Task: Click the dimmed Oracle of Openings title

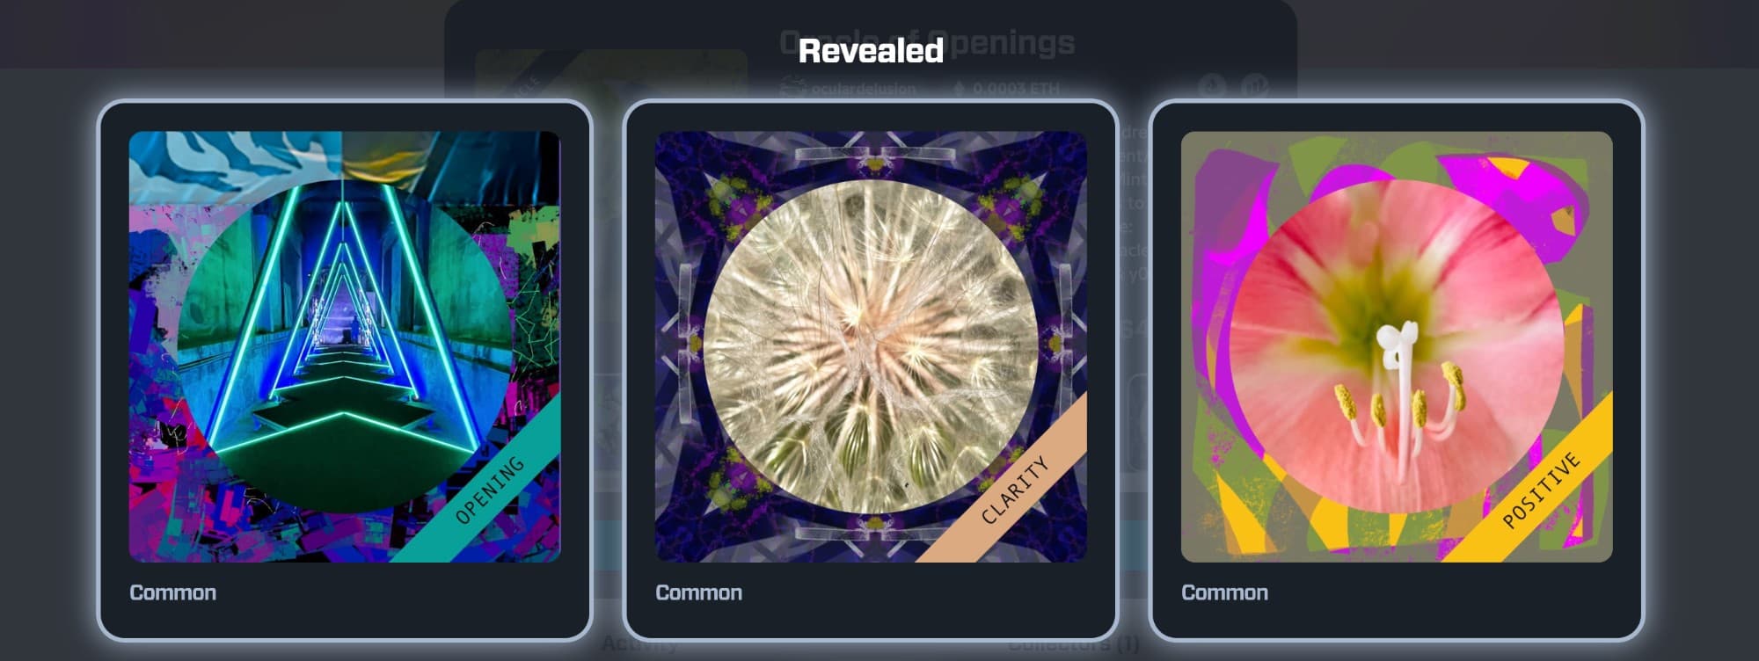Action: pos(927,42)
